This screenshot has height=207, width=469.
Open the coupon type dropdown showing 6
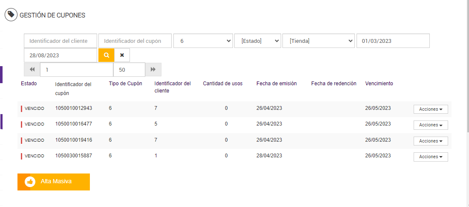[203, 41]
